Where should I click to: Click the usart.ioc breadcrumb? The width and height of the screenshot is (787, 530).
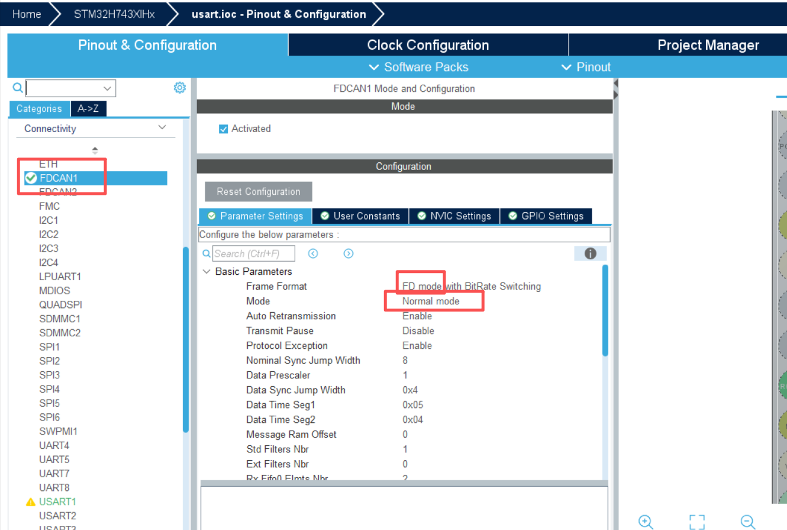point(279,14)
